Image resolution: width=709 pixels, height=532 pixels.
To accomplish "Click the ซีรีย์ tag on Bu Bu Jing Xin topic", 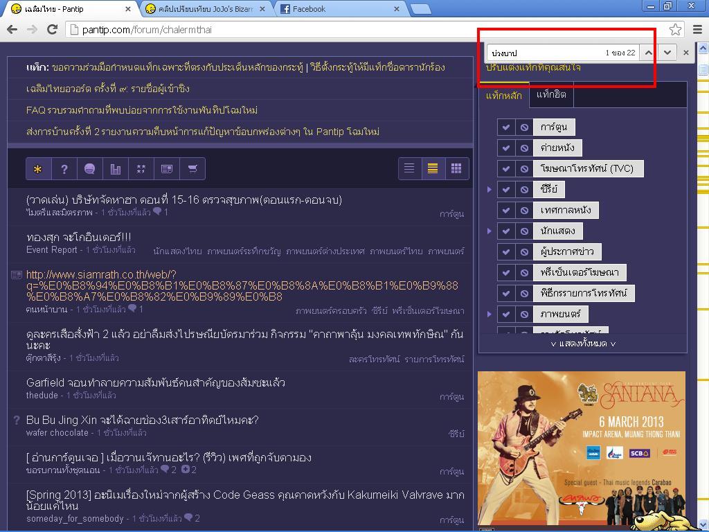I will coord(456,434).
